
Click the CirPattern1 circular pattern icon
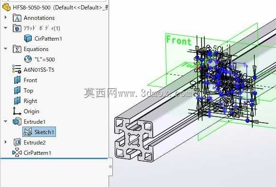(x=17, y=153)
